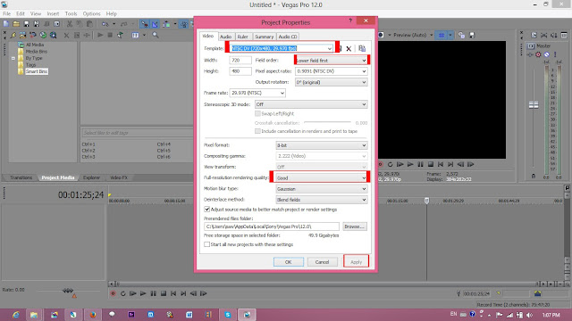
Task: Switch to the Audio CD tab
Action: 288,37
